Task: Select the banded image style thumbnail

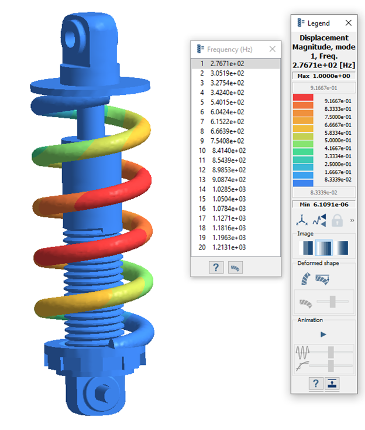Action: (x=306, y=248)
